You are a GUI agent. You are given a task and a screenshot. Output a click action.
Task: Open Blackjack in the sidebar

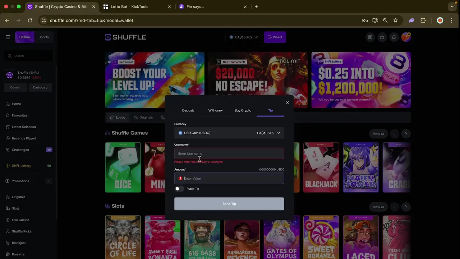click(19, 243)
